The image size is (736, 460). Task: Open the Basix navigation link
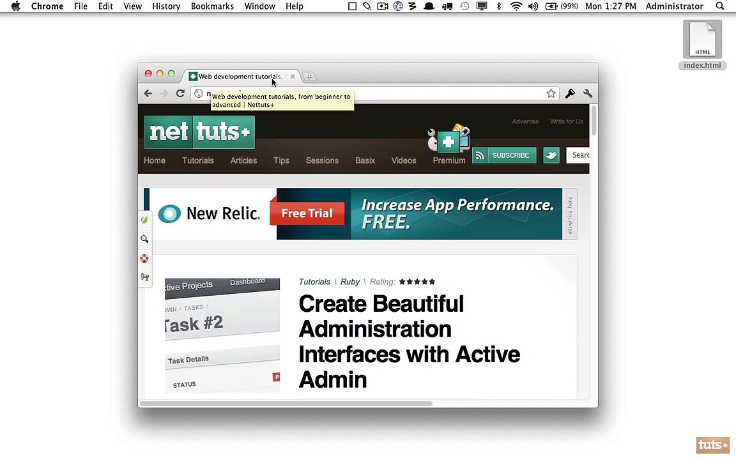365,160
